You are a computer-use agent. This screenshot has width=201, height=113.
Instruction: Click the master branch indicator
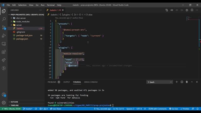click(x=28, y=109)
